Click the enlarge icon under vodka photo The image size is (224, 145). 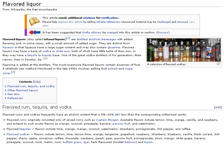218,64
